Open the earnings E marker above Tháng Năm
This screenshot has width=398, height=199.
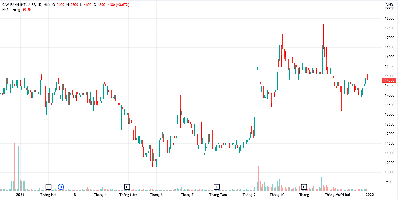click(127, 187)
